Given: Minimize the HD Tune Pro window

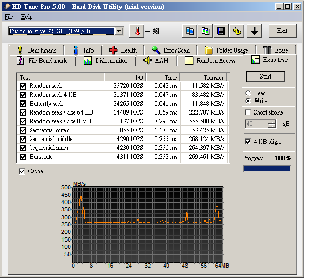Looking at the screenshot, I should 279,7.
